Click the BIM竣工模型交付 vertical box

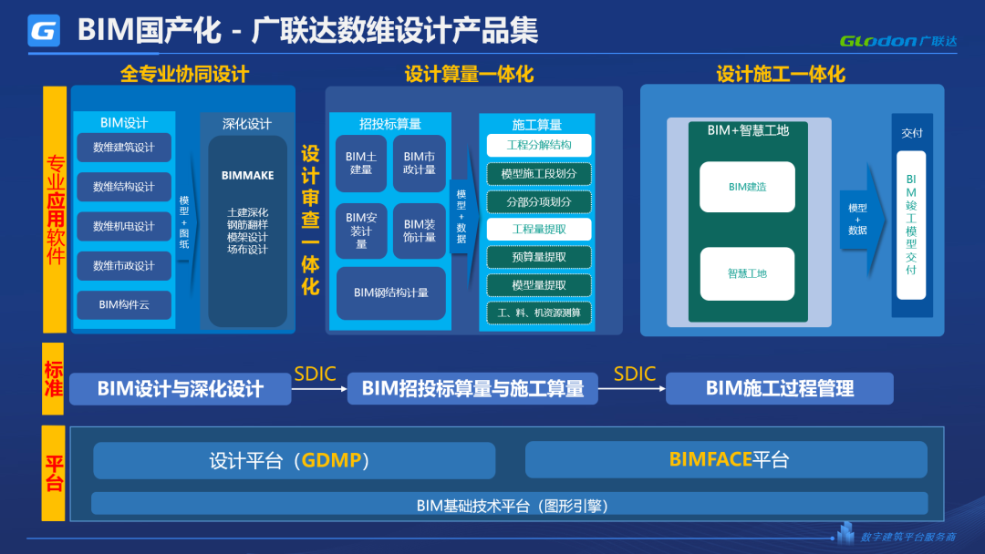911,225
